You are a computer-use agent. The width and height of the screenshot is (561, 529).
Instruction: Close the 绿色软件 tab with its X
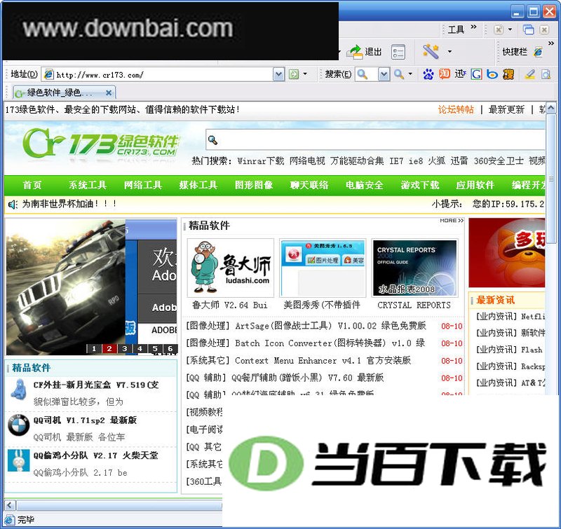[x=109, y=93]
